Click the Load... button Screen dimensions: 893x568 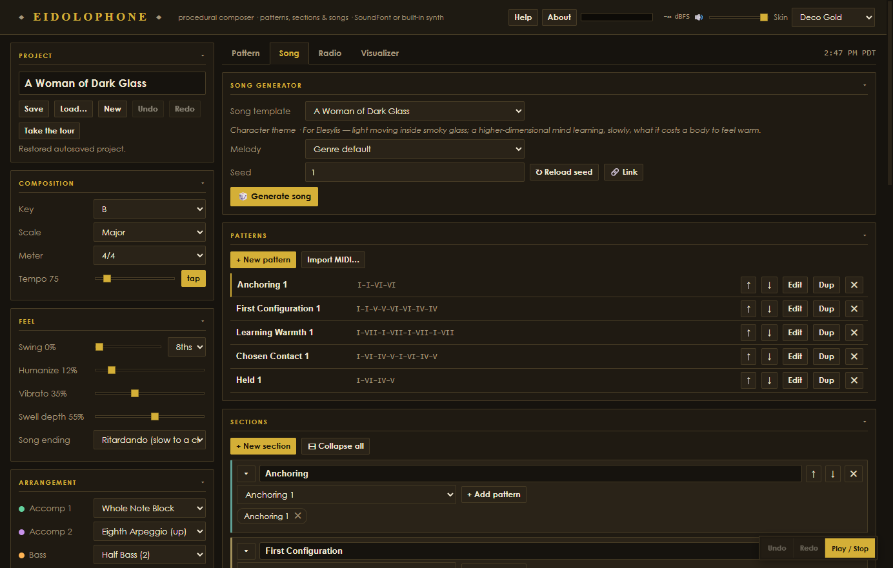click(x=74, y=109)
